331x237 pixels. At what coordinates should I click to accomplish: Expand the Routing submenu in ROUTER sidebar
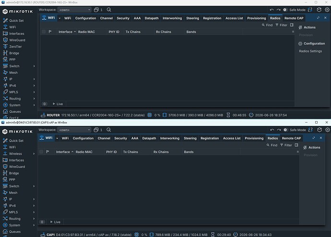34,98
